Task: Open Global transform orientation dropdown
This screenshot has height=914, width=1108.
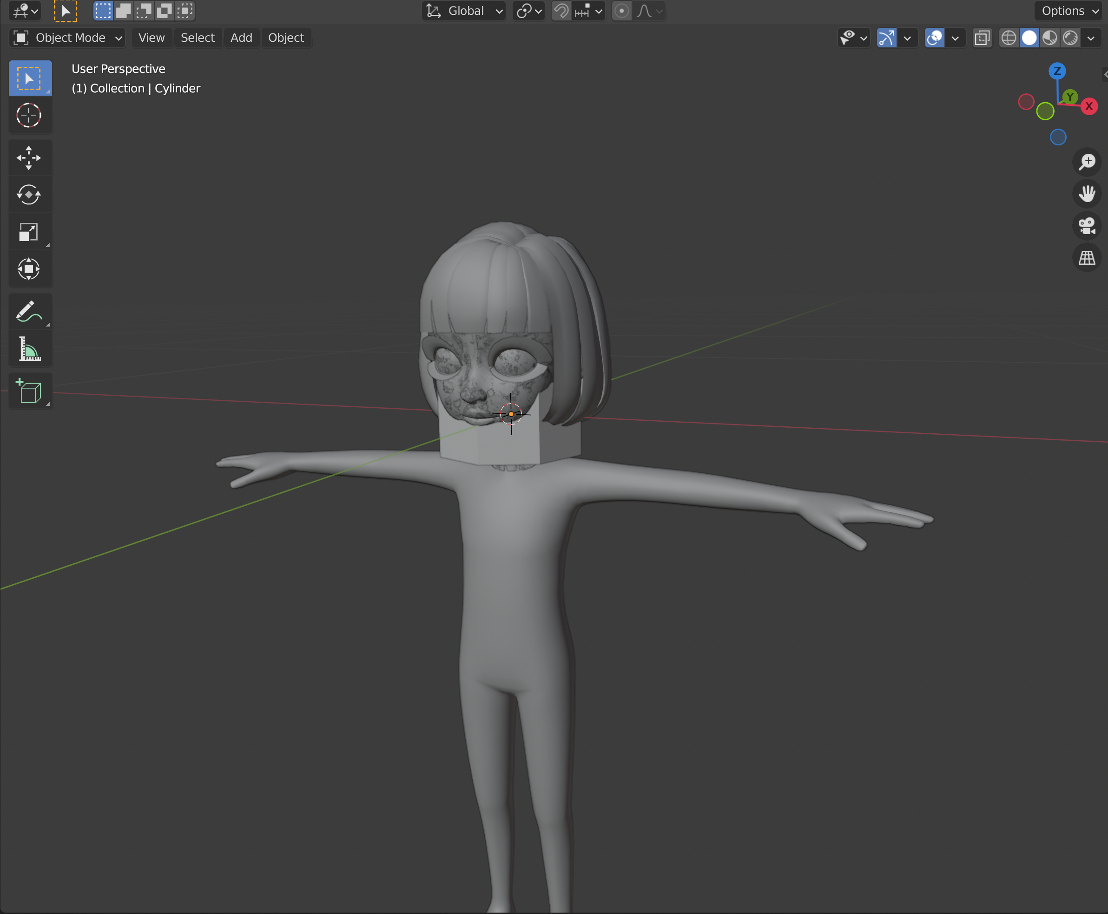Action: click(x=464, y=11)
